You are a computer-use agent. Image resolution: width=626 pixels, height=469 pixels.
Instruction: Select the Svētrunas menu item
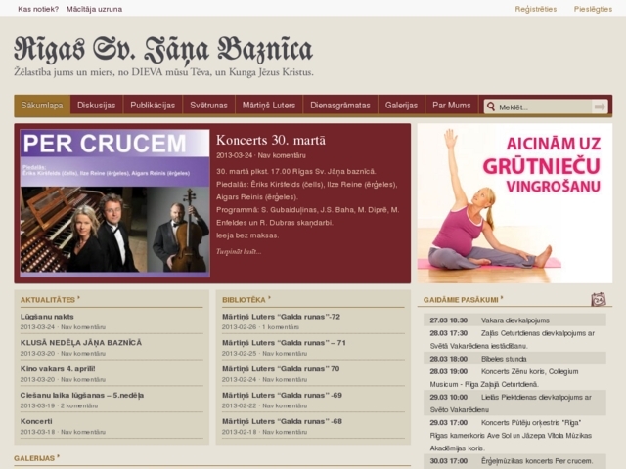click(208, 106)
